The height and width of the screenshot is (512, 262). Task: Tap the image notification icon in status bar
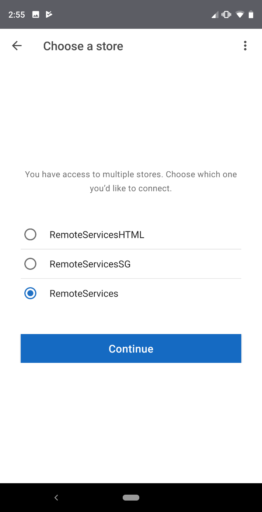click(x=36, y=15)
